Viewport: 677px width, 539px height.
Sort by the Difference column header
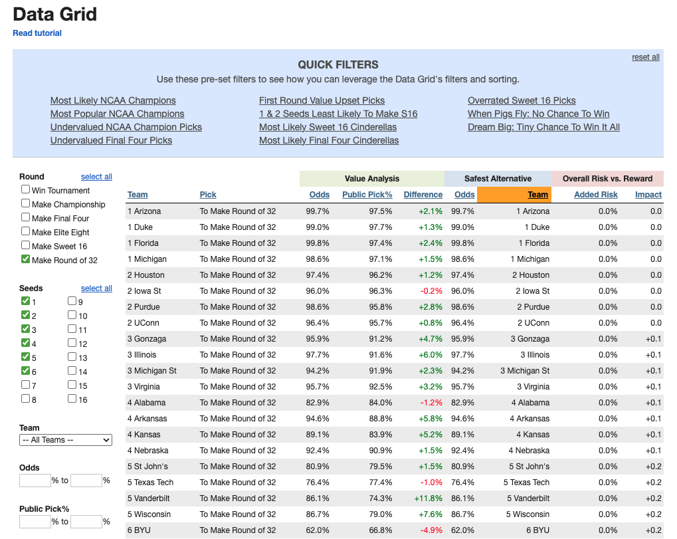point(423,195)
